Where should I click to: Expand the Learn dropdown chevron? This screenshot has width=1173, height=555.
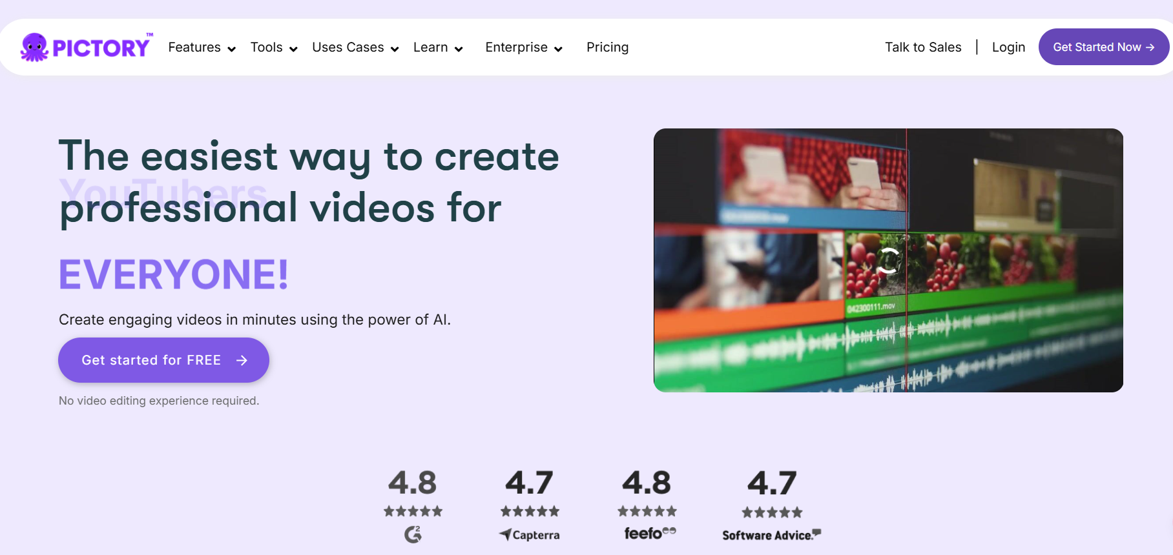pyautogui.click(x=459, y=49)
